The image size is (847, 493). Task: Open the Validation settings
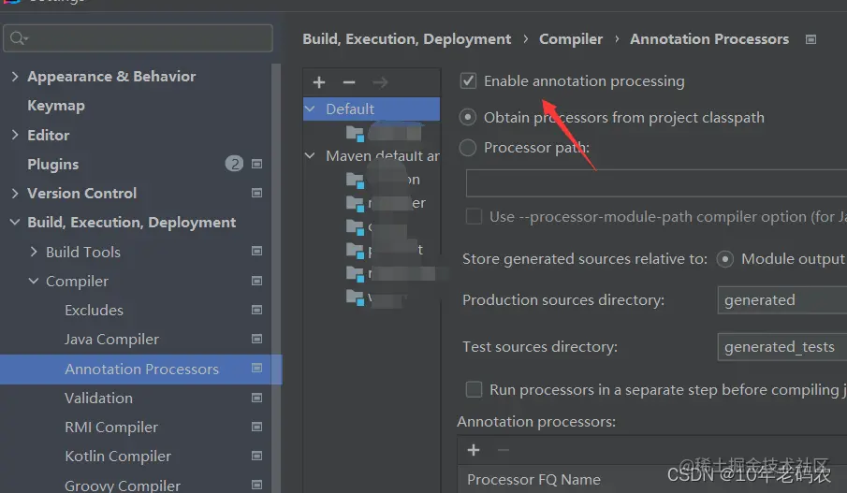[x=99, y=398]
